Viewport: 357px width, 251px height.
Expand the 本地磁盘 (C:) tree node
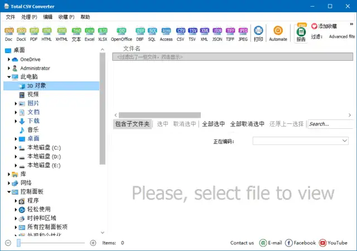(x=16, y=148)
